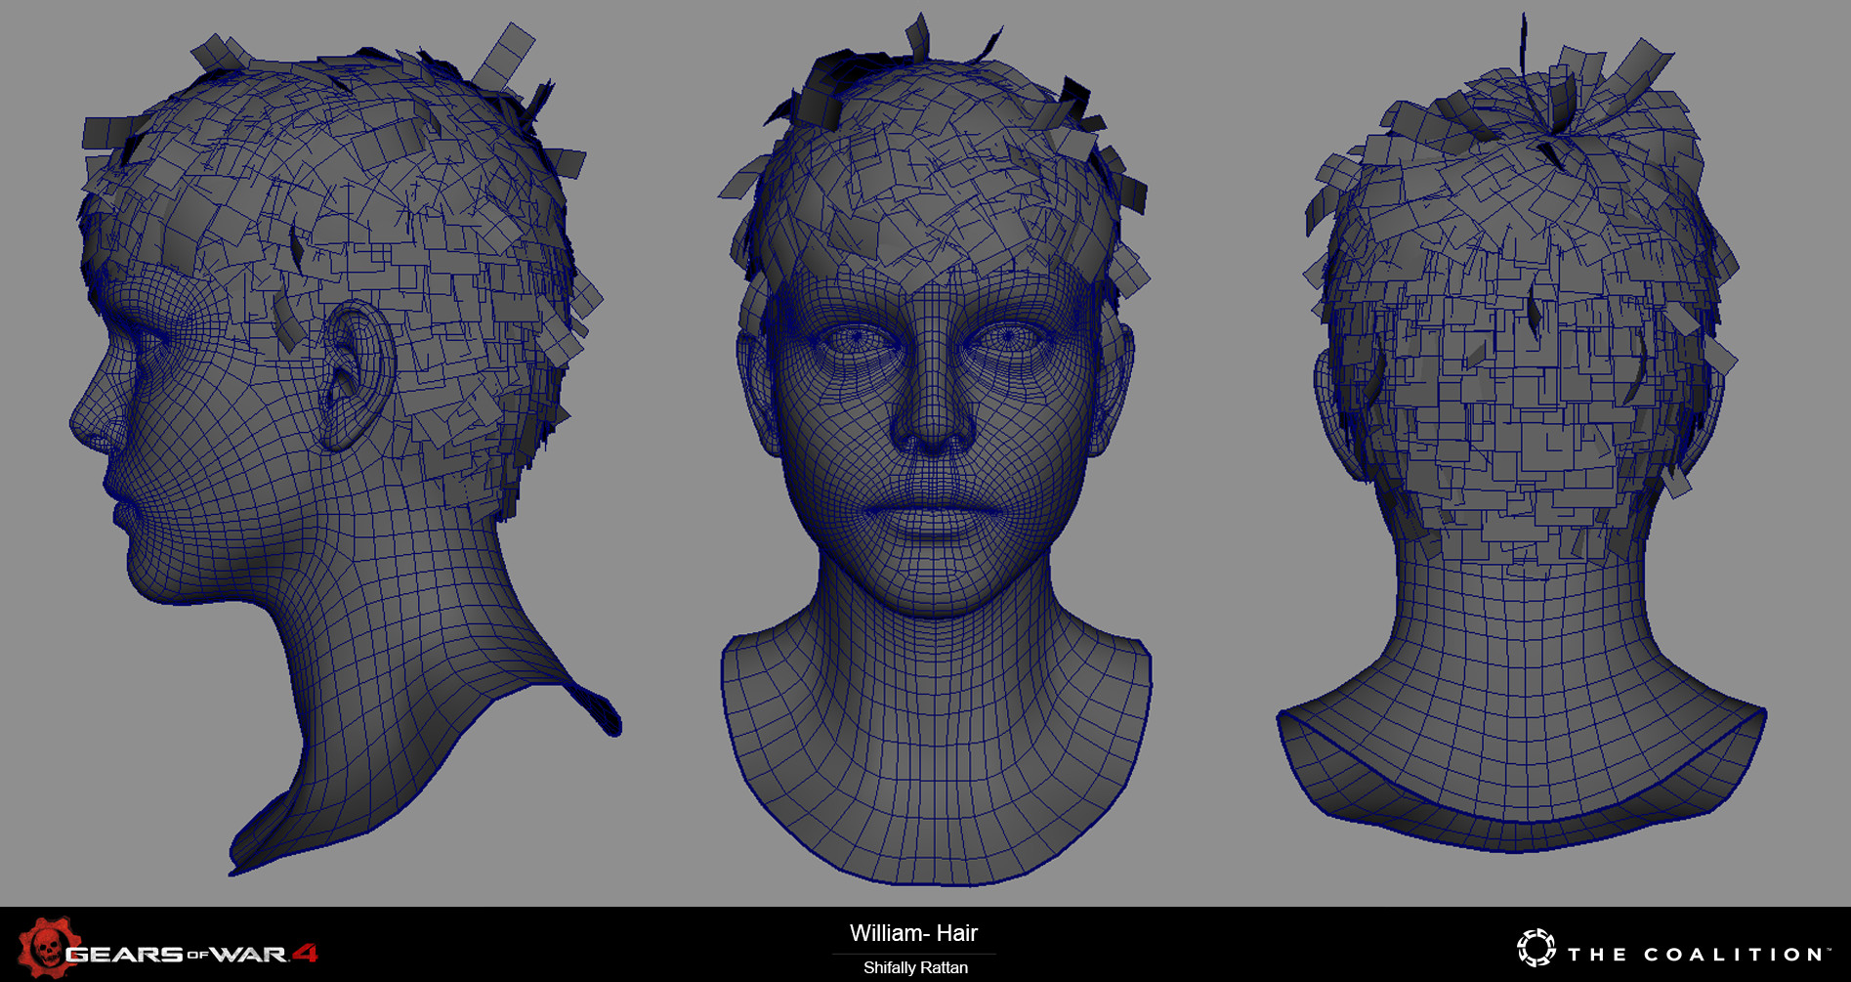Click The Coalition gear logo icon

tap(1535, 948)
